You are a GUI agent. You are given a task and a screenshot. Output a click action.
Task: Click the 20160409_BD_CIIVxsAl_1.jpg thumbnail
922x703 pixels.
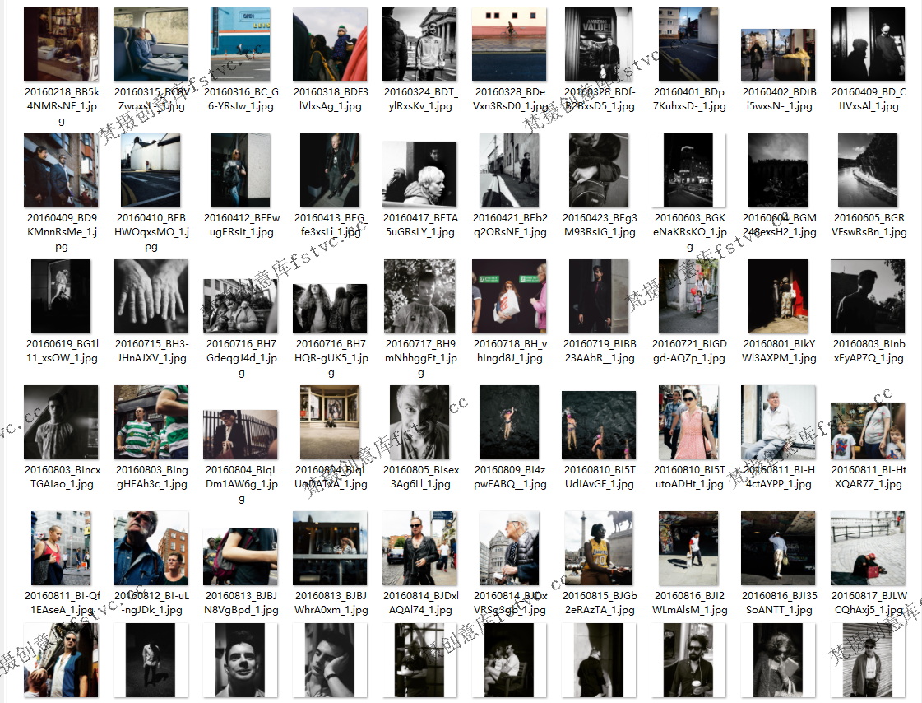[x=868, y=44]
